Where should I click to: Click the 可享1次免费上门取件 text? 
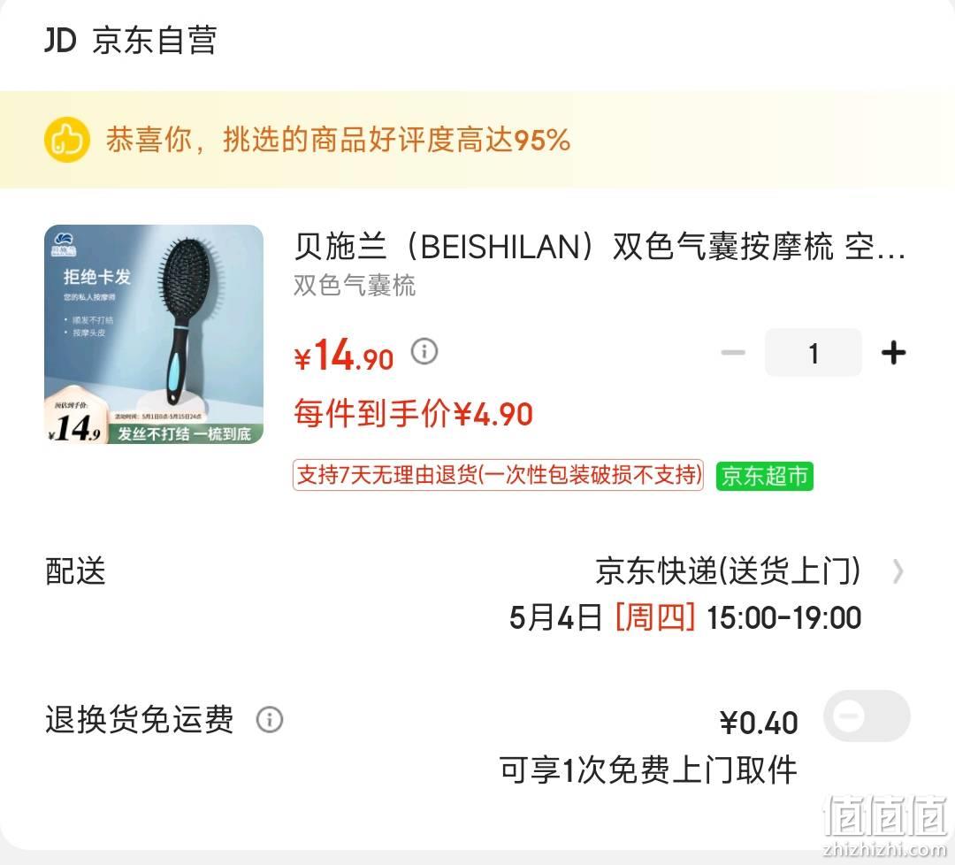(x=648, y=770)
